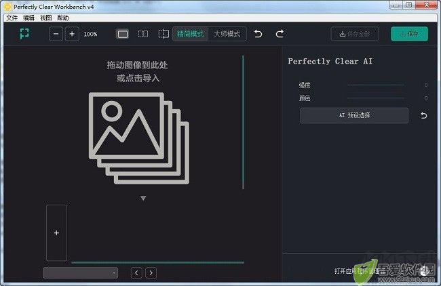Collapse the filmstrip with the triangle arrow

click(143, 199)
